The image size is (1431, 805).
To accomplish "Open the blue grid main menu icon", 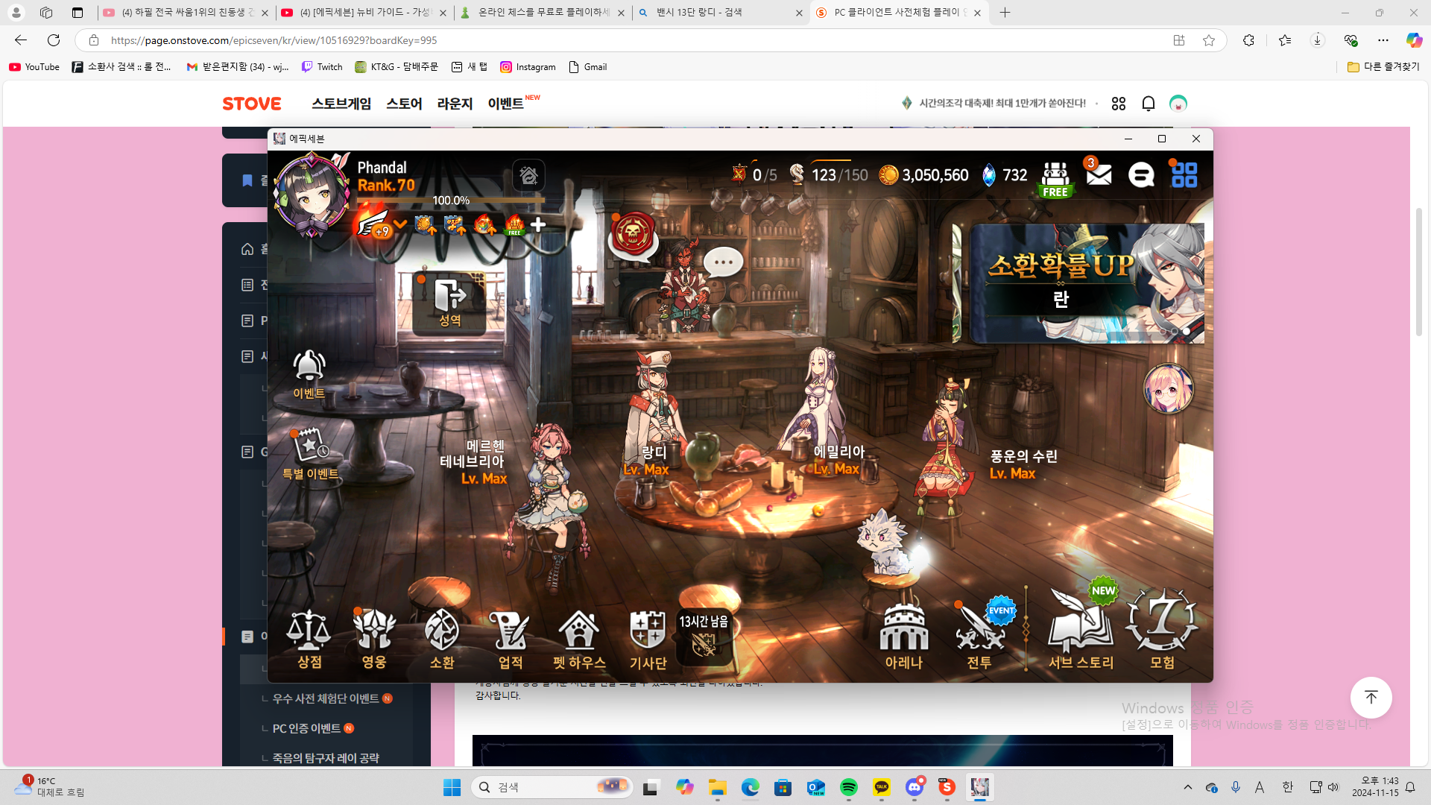I will pos(1184,175).
